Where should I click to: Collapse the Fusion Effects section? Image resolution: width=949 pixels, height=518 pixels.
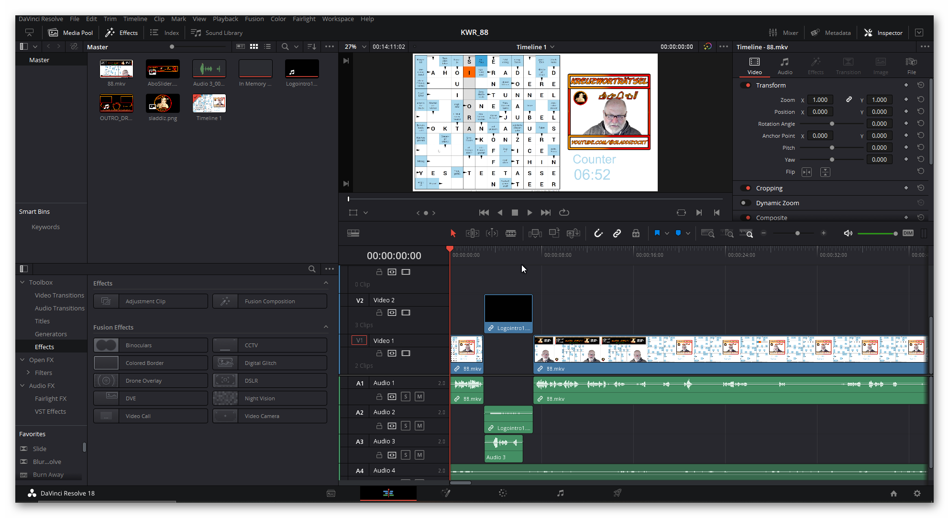pos(326,327)
